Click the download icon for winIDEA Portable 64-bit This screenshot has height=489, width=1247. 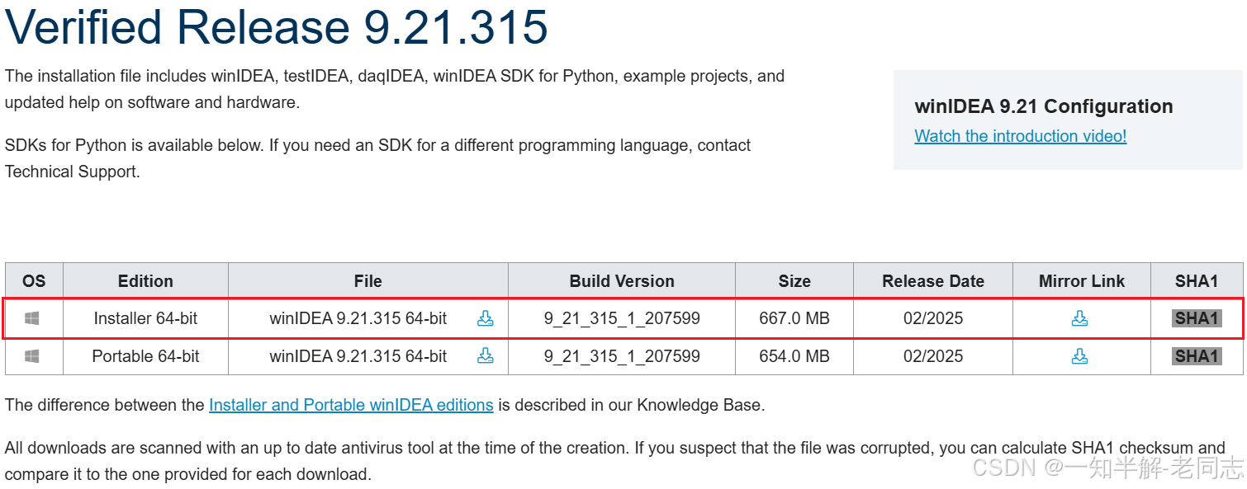(486, 356)
